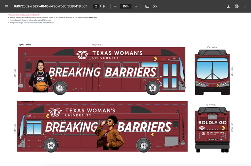The width and height of the screenshot is (251, 166).
Task: Click the bleed area instruction line
Action: [32, 23]
